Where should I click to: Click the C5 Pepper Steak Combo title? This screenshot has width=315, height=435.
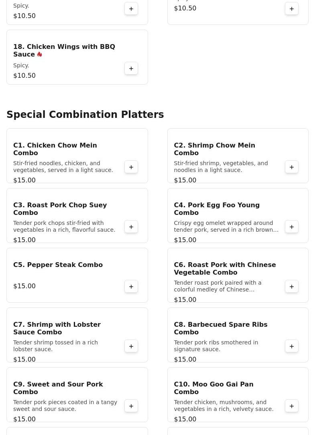[x=58, y=265]
